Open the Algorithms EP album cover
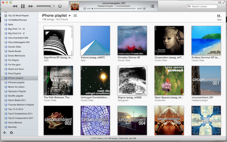The width and height of the screenshot is (227, 142). tap(58, 40)
